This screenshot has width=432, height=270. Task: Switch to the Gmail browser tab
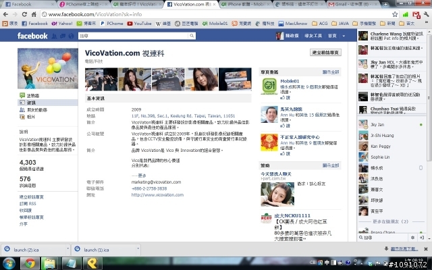click(x=354, y=5)
